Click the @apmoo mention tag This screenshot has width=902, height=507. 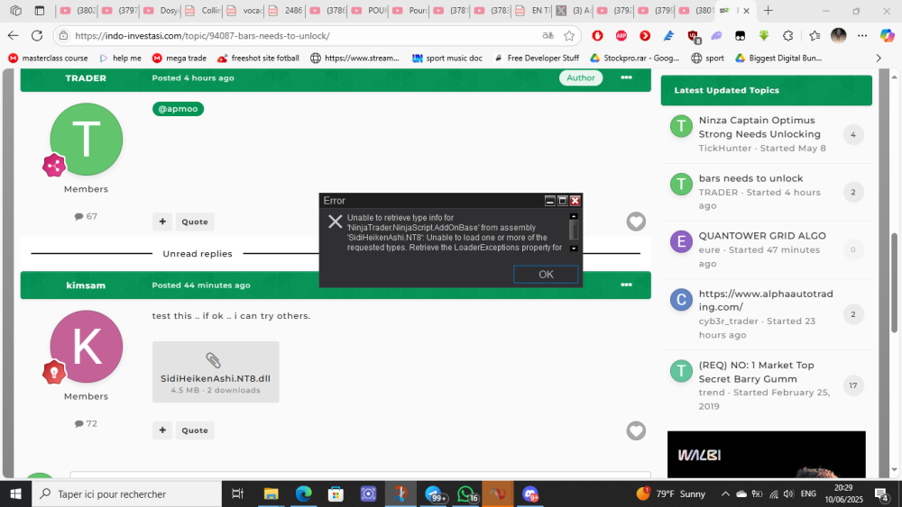click(178, 109)
